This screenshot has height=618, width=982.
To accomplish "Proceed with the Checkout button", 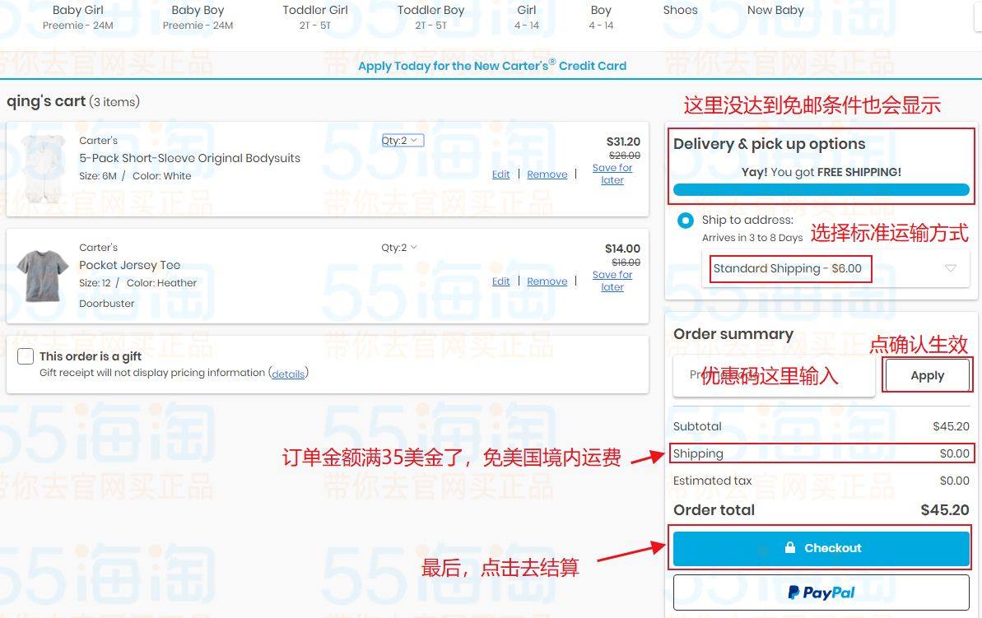I will [821, 548].
